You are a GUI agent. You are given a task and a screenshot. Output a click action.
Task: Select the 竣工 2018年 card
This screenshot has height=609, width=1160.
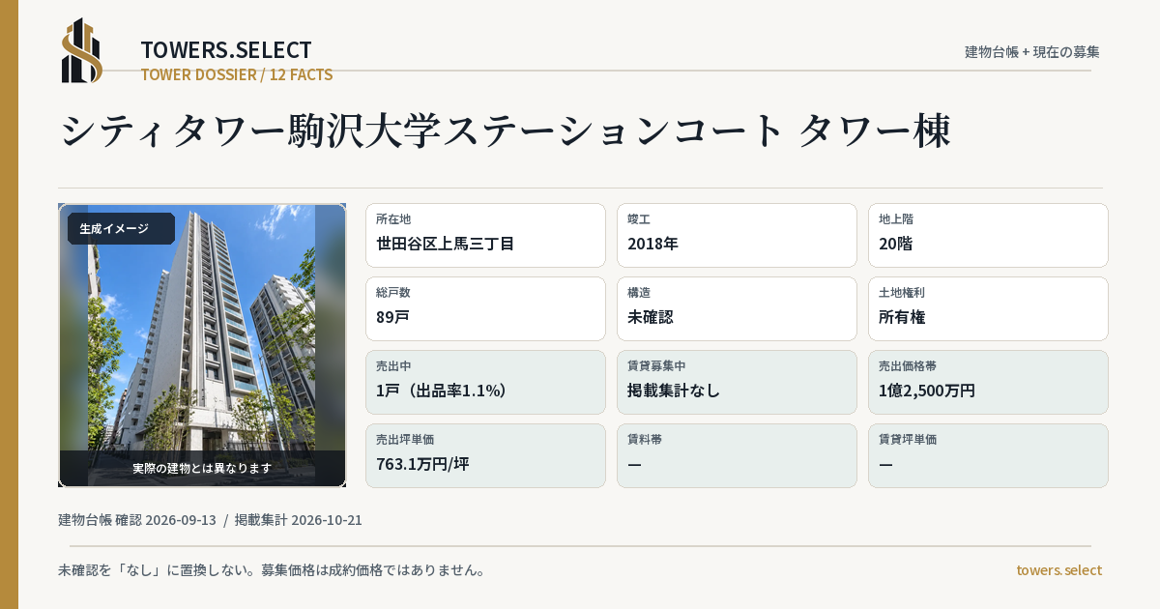click(737, 235)
